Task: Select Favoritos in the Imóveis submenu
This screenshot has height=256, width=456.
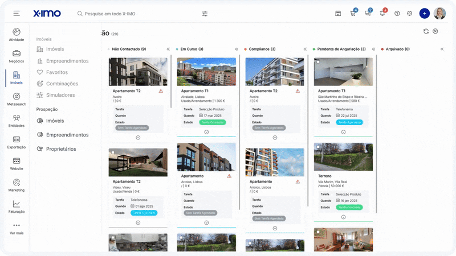Action: pyautogui.click(x=56, y=72)
